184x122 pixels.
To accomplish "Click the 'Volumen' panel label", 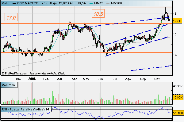I will [9, 85].
